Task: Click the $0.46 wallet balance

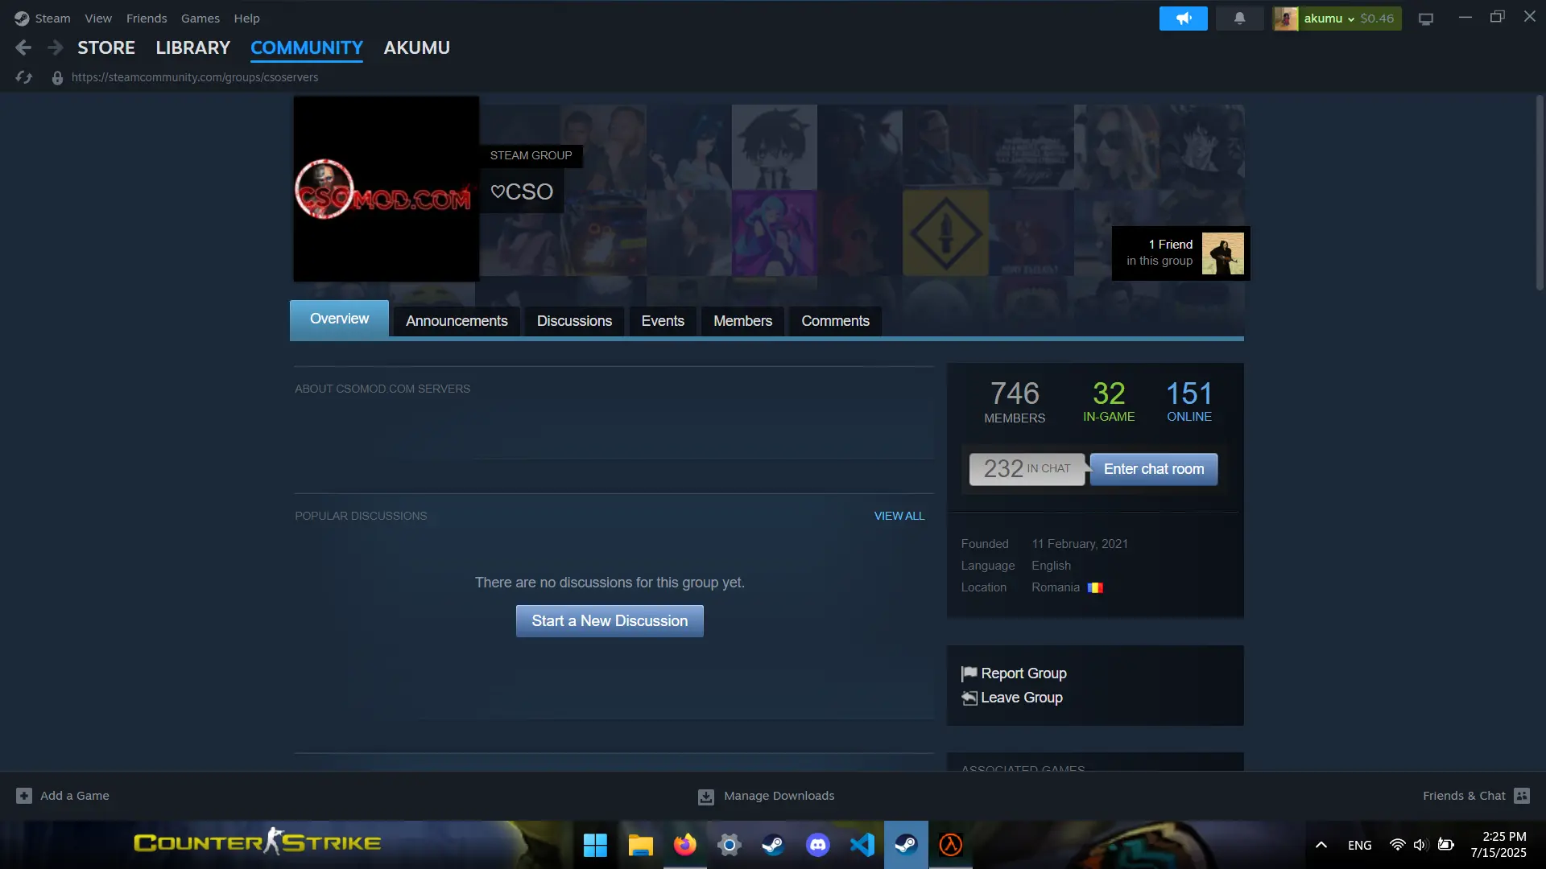Action: coord(1377,19)
